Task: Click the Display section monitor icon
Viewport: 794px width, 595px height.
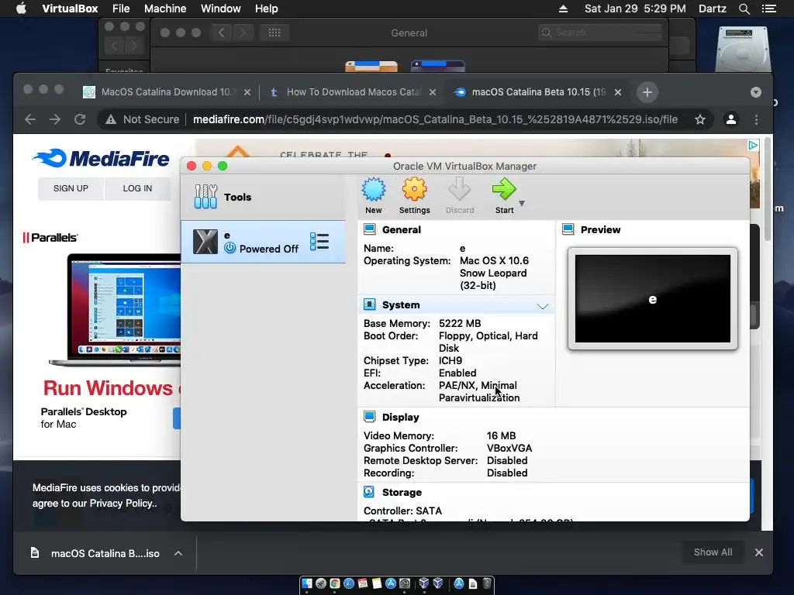Action: tap(370, 417)
